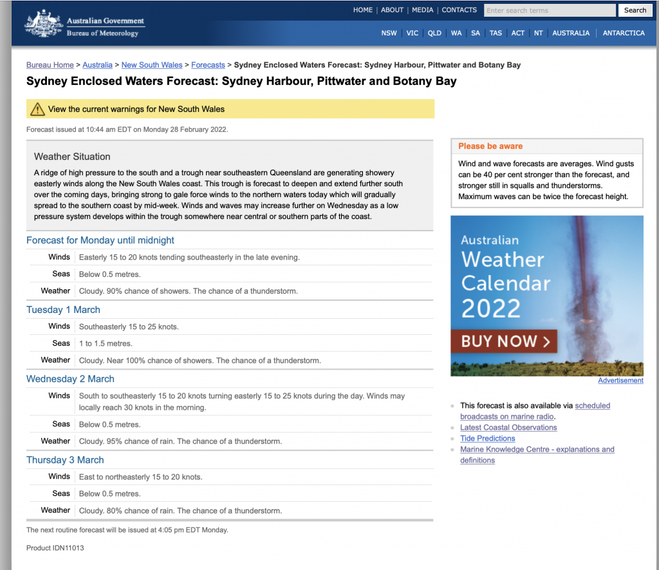Viewport: 659px width, 570px height.
Task: Click the 'Tuesday 1 March' heading
Action: 64,310
